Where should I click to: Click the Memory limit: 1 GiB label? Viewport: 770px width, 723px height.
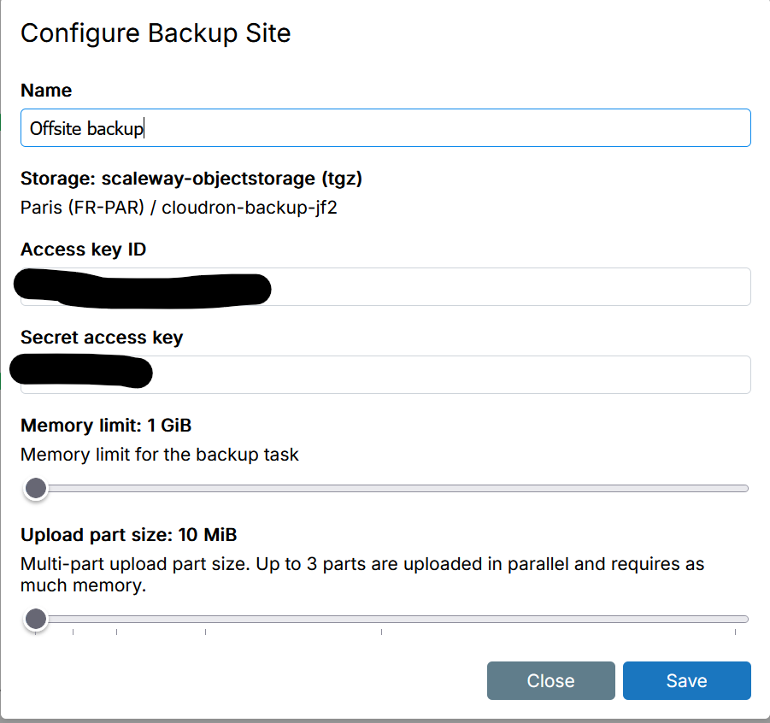pyautogui.click(x=105, y=425)
